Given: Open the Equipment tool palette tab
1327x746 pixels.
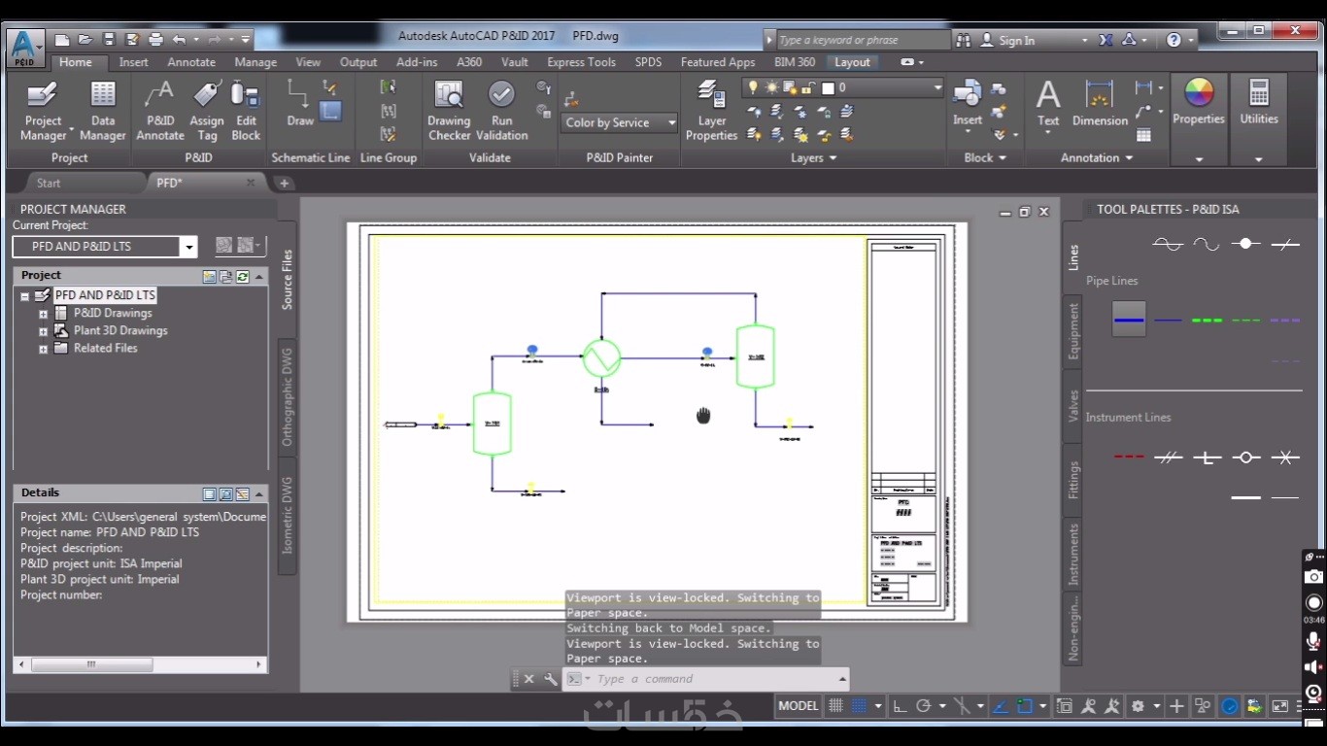Looking at the screenshot, I should pos(1073,331).
